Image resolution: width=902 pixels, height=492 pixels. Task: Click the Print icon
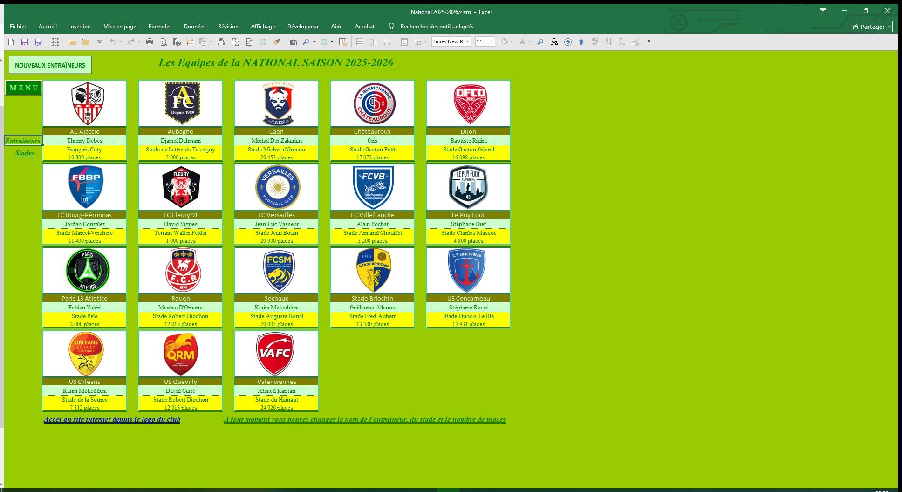(x=150, y=42)
